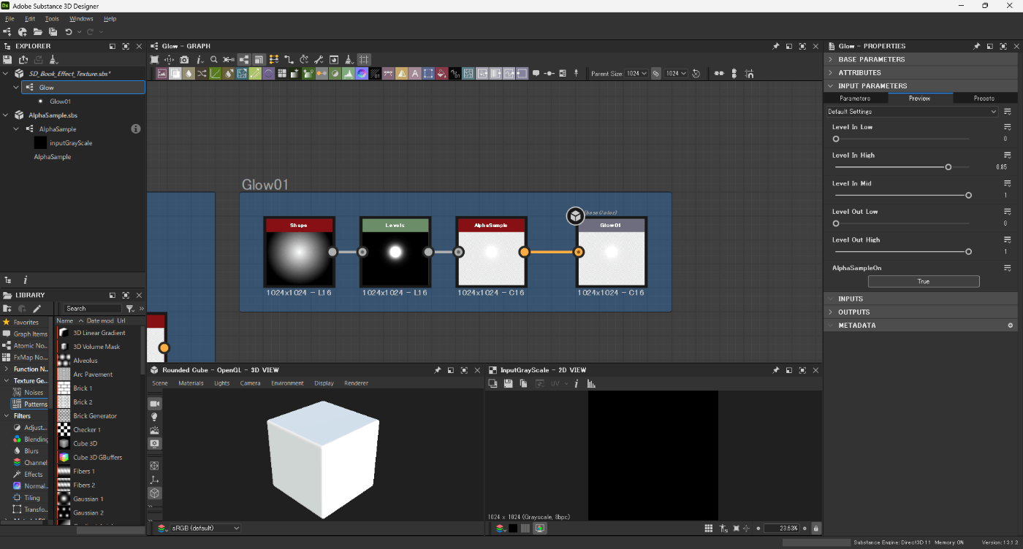Toggle the AlphaSampleOn True button
1023x549 pixels.
(924, 281)
